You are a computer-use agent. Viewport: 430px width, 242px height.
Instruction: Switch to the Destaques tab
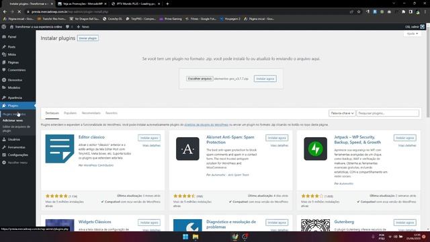coord(52,113)
